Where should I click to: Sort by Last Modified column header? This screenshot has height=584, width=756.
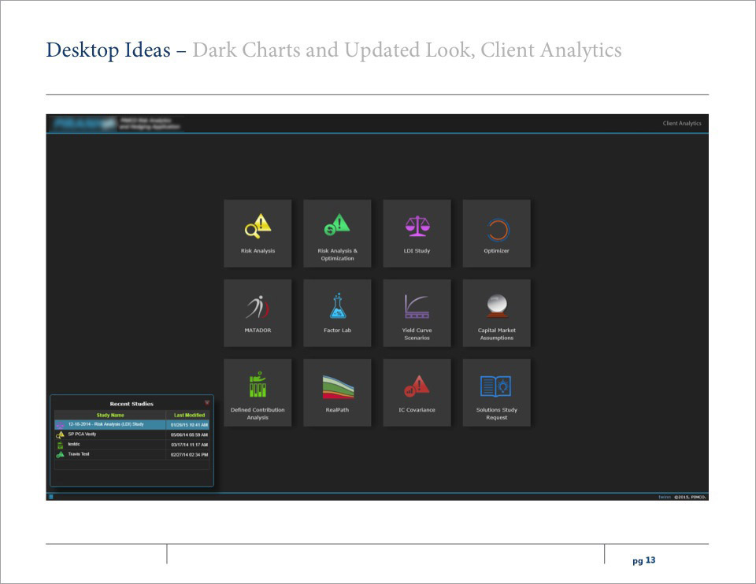[x=189, y=415]
